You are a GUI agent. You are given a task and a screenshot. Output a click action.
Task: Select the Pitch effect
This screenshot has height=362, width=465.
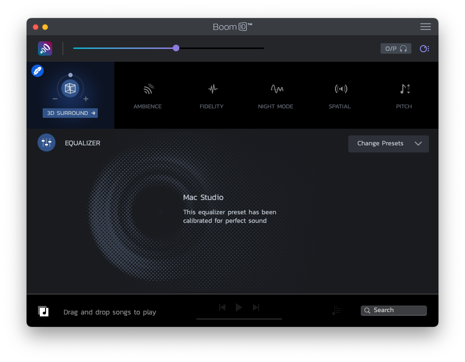click(404, 89)
